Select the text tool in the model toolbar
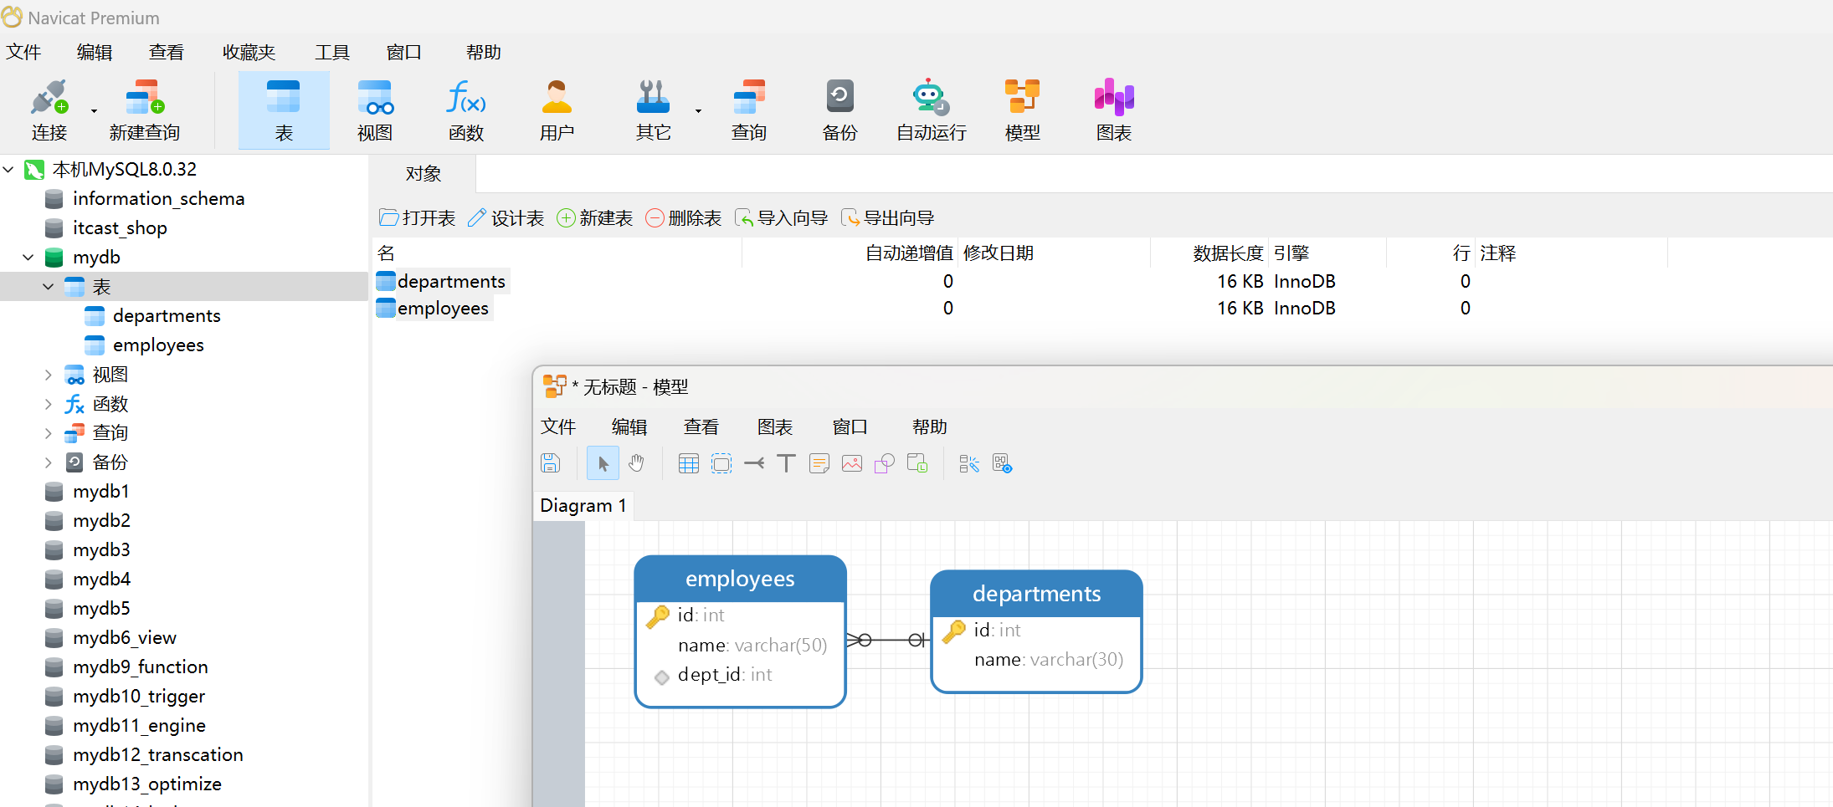 [785, 462]
